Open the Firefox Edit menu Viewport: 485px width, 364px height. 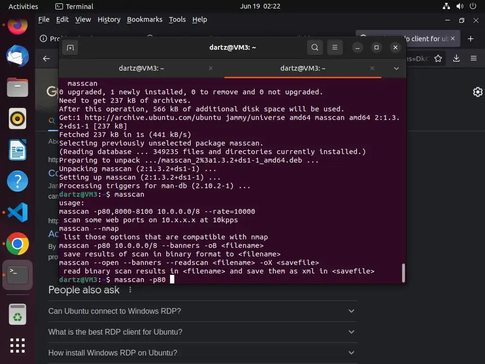62,19
